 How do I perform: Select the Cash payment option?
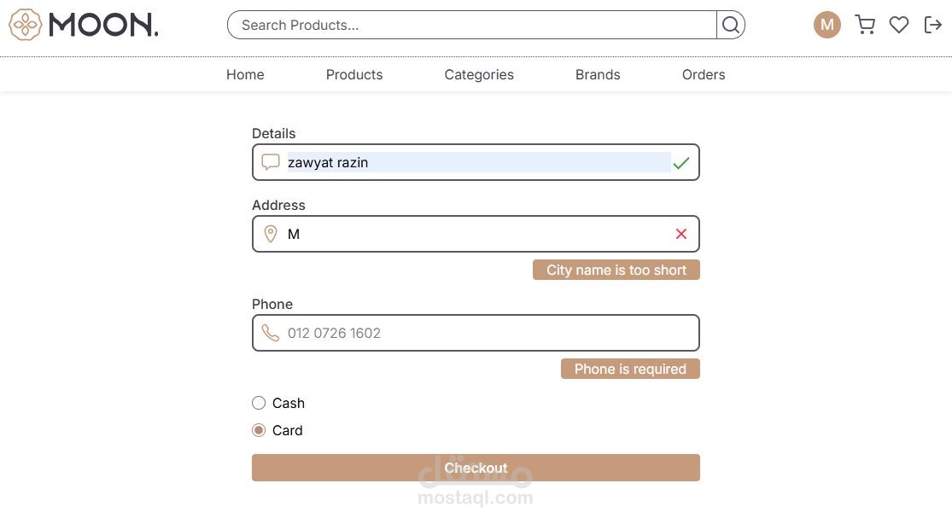pos(259,403)
